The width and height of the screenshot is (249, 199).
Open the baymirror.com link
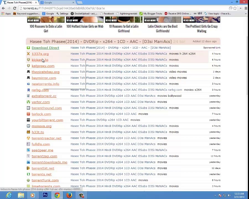coord(44,78)
